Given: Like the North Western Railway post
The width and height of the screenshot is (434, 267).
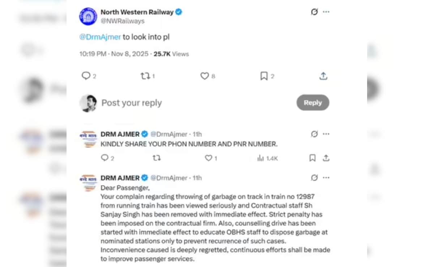Looking at the screenshot, I should [205, 76].
